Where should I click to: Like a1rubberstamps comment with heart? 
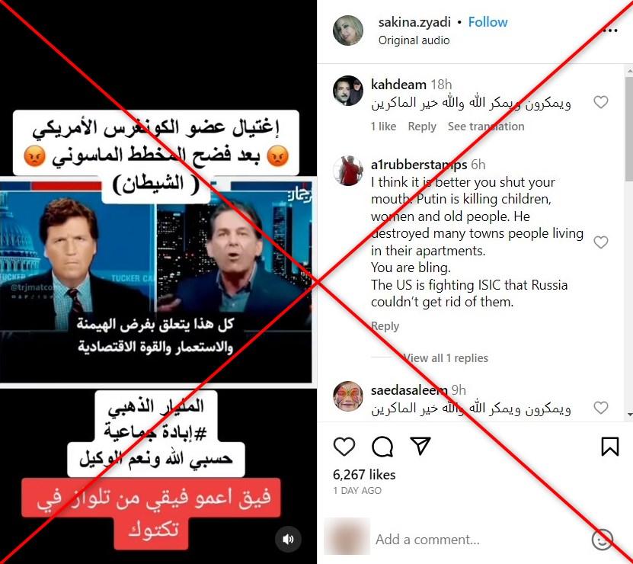point(601,242)
